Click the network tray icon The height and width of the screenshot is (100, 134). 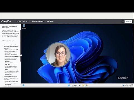click(x=125, y=85)
